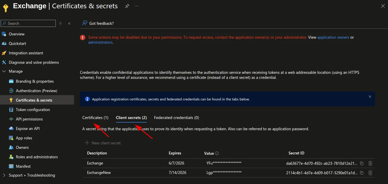The width and height of the screenshot is (388, 184).
Task: Collapse the sidebar with double chevron
Action: click(69, 23)
